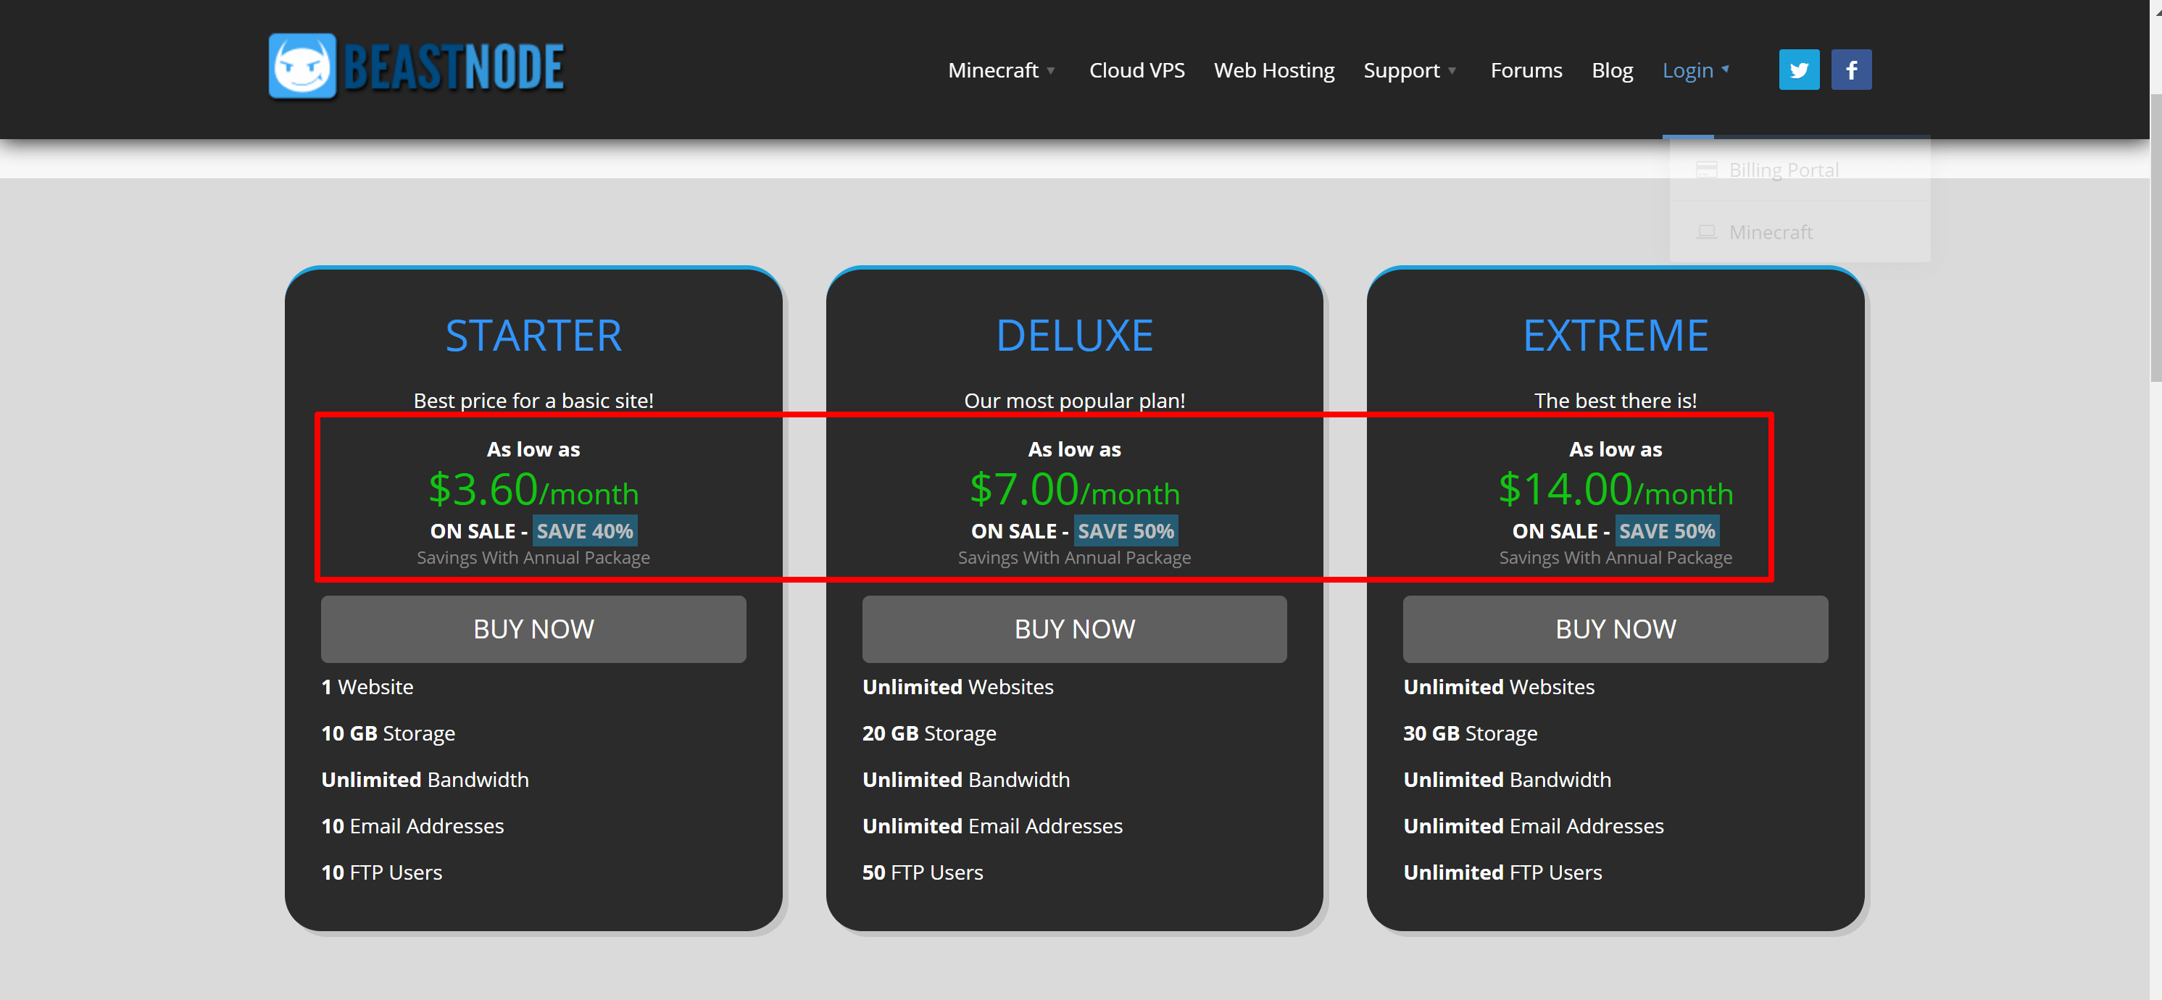The image size is (2162, 1000).
Task: Open BeastNode Twitter page icon
Action: [x=1799, y=70]
